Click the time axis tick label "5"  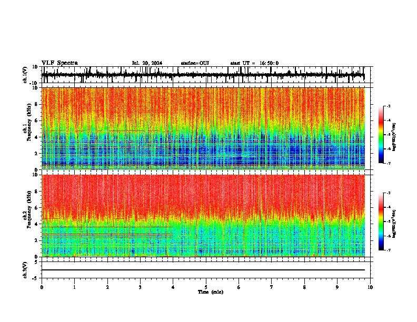(x=206, y=287)
